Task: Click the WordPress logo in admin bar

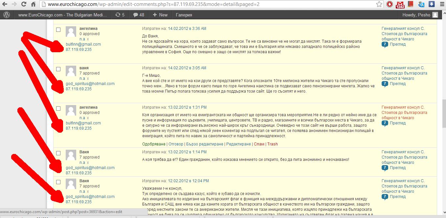Action: pyautogui.click(x=7, y=15)
